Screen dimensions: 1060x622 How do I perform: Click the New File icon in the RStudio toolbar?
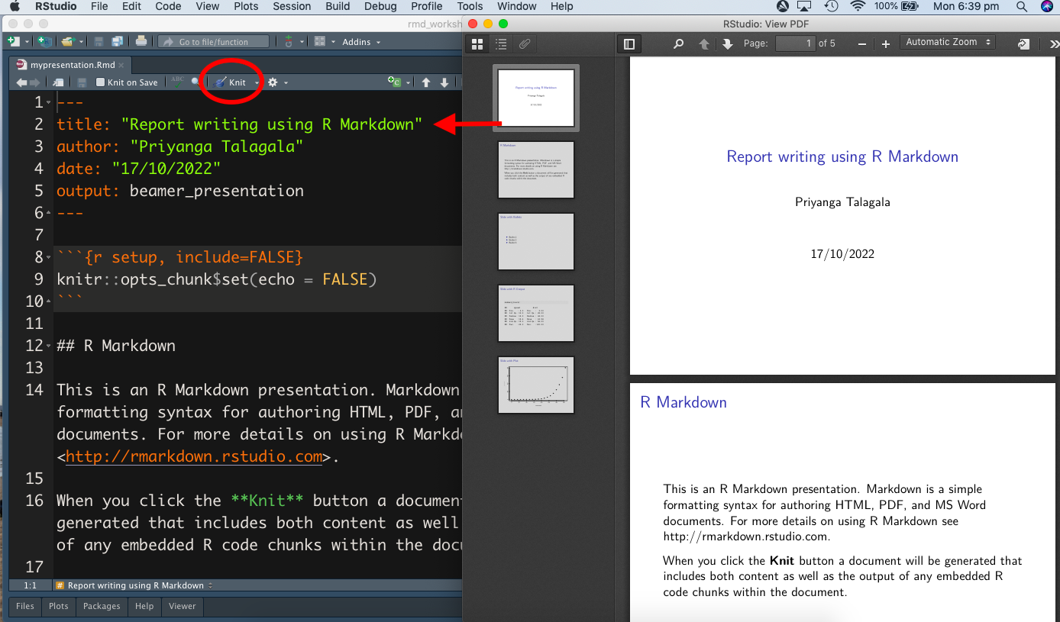pos(13,41)
